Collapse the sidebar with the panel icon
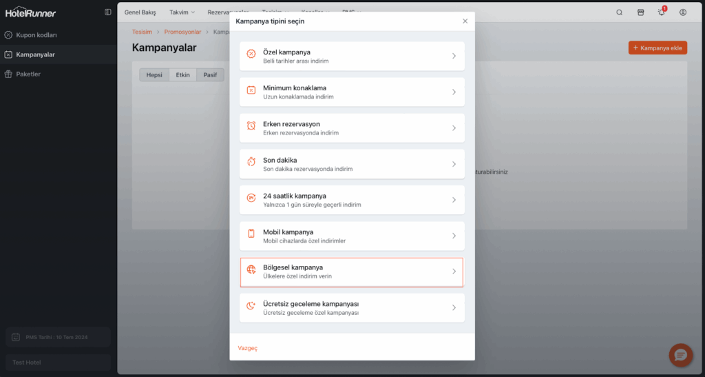The image size is (705, 377). pyautogui.click(x=108, y=12)
